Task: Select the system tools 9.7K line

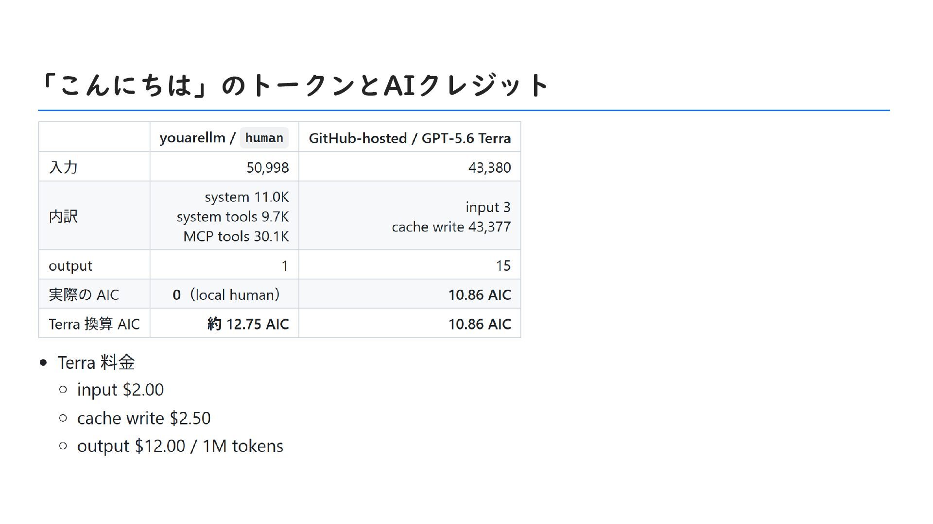Action: (x=233, y=216)
